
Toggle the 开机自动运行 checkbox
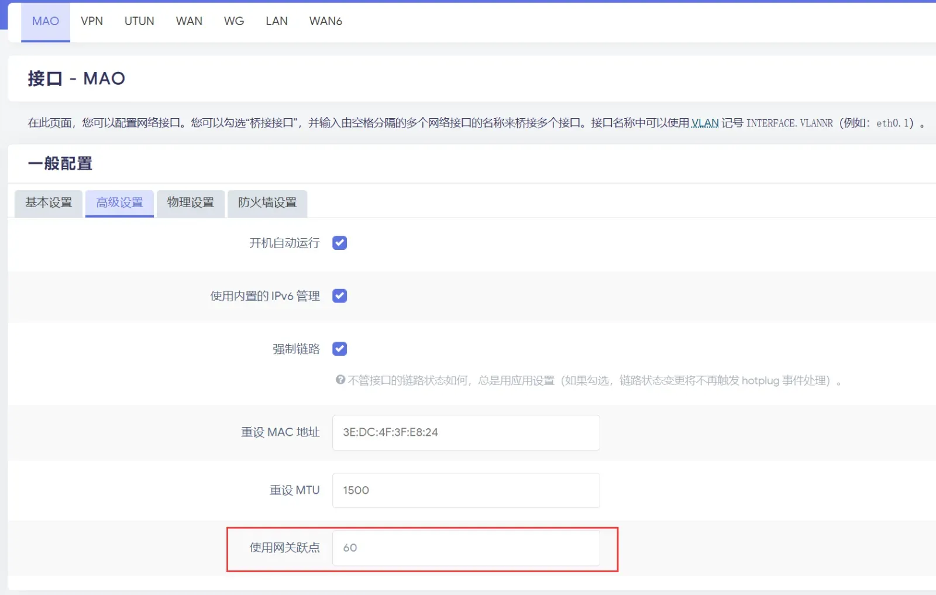tap(340, 243)
